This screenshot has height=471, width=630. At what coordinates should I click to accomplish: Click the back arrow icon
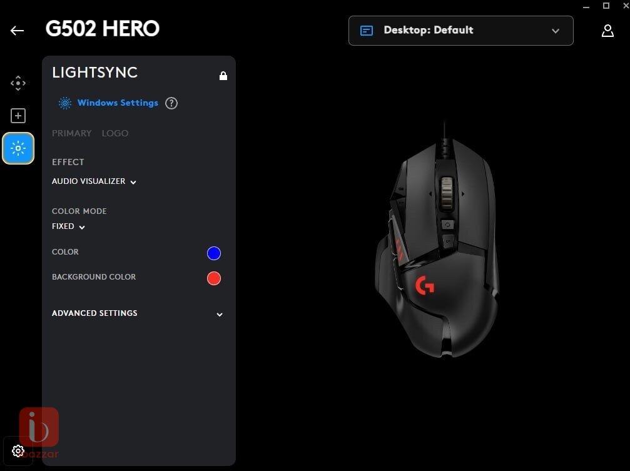tap(17, 31)
